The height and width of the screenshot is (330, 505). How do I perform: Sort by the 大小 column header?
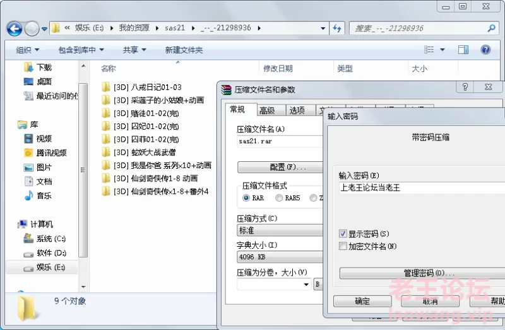419,69
